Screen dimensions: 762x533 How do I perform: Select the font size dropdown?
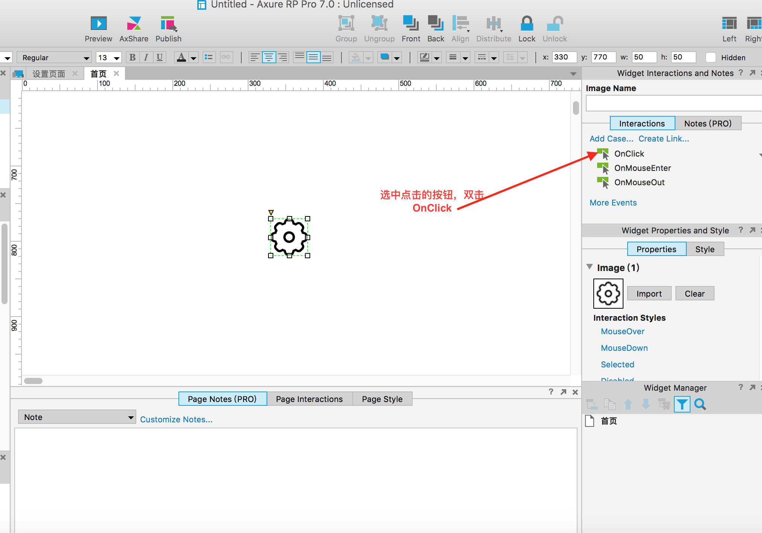108,57
